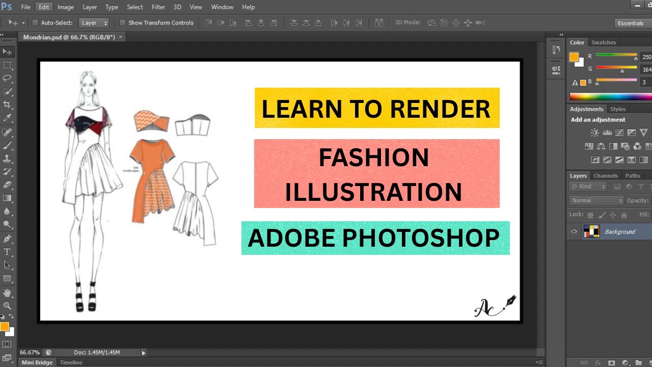
Task: Click the foreground color swatch in Color panel
Action: 574,57
